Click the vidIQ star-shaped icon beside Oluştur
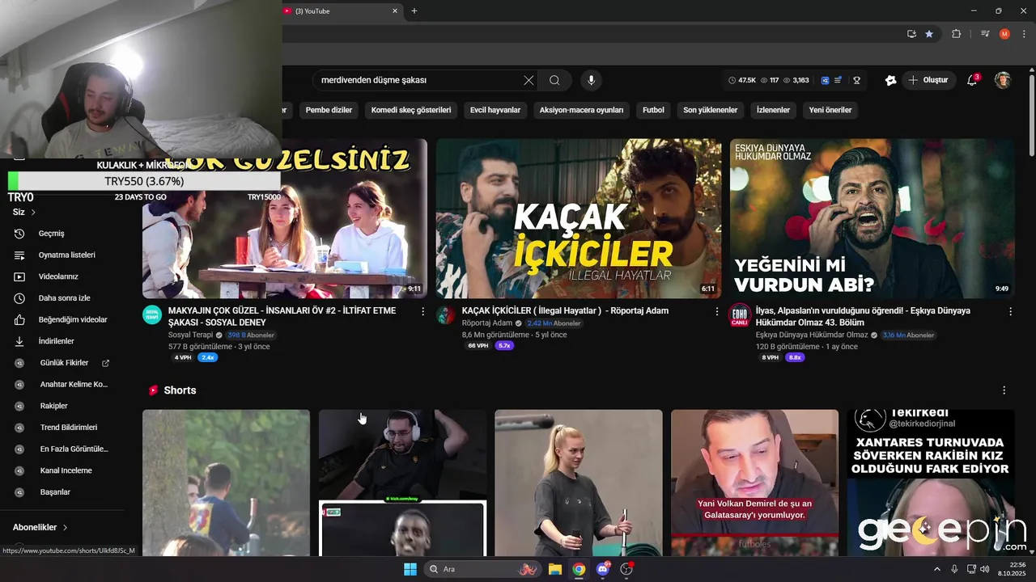The width and height of the screenshot is (1036, 582). point(890,80)
